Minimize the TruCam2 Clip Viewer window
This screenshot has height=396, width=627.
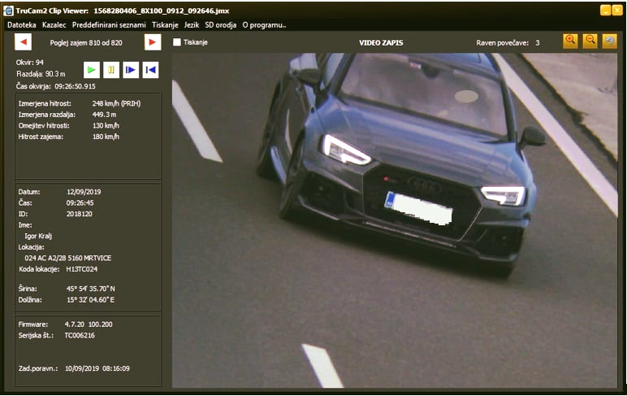pyautogui.click(x=605, y=10)
